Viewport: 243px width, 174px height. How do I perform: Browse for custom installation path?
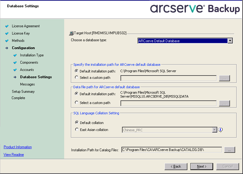click(224, 78)
